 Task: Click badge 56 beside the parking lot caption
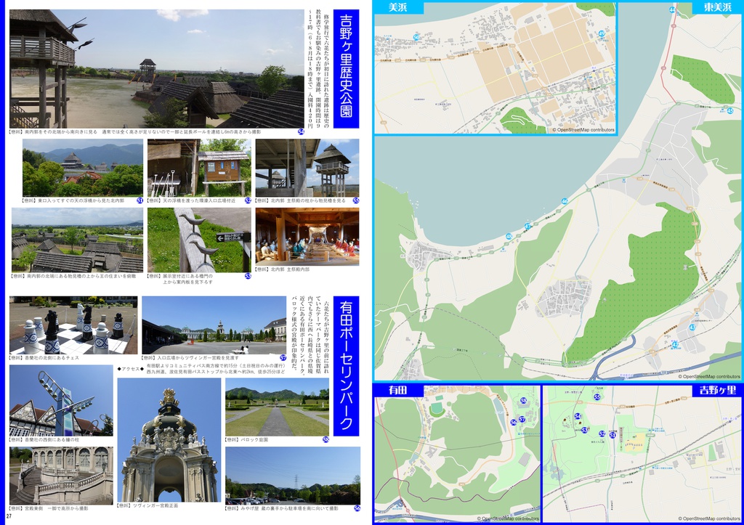coord(357,508)
